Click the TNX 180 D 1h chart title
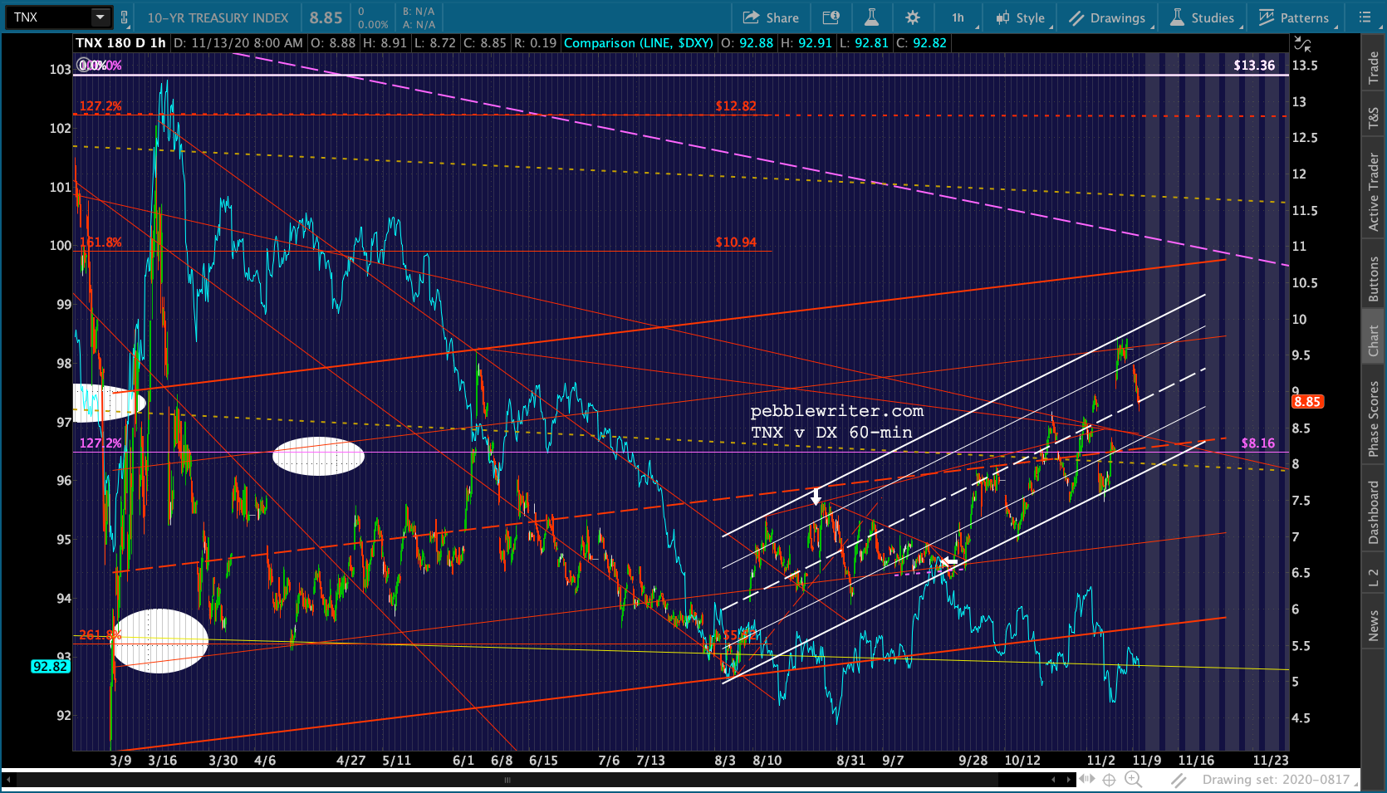Viewport: 1387px width, 793px height. coord(120,43)
